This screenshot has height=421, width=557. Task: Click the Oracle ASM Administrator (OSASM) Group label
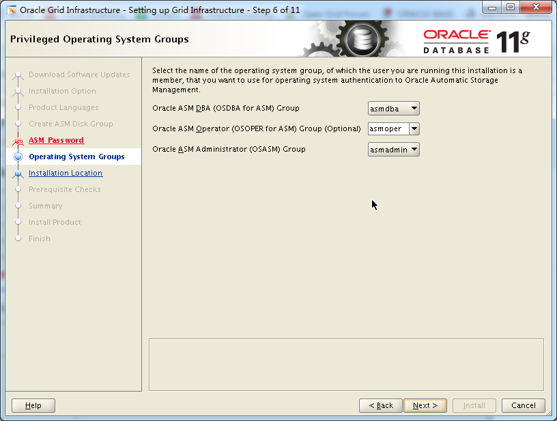[229, 150]
